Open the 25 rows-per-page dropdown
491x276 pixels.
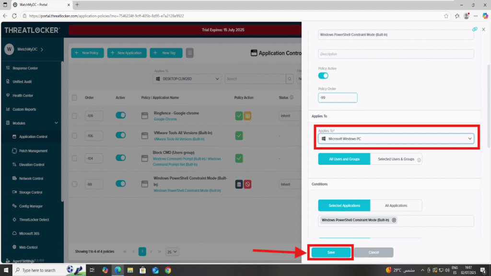click(172, 252)
